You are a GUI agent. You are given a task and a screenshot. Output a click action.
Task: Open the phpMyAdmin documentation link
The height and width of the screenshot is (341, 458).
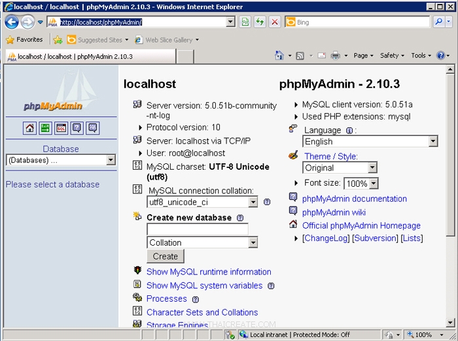tap(355, 199)
